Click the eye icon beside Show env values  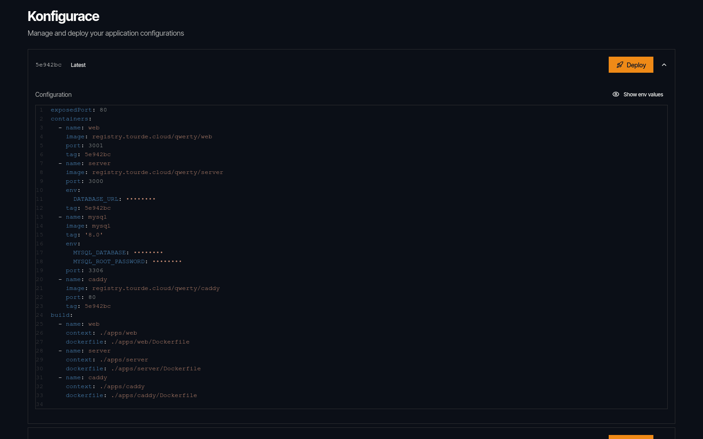tap(615, 95)
